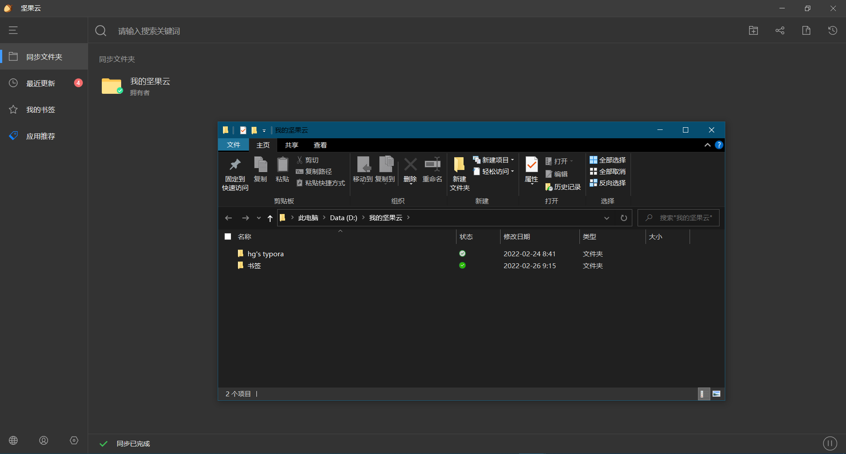Open the file document icon in Nutstore toolbar
Image resolution: width=846 pixels, height=454 pixels.
[x=806, y=30]
